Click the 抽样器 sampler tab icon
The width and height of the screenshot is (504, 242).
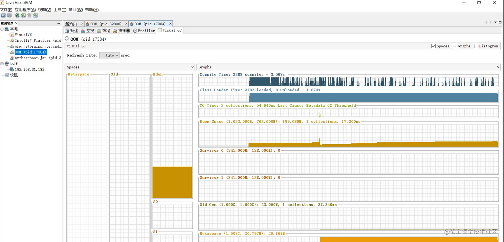(x=115, y=31)
